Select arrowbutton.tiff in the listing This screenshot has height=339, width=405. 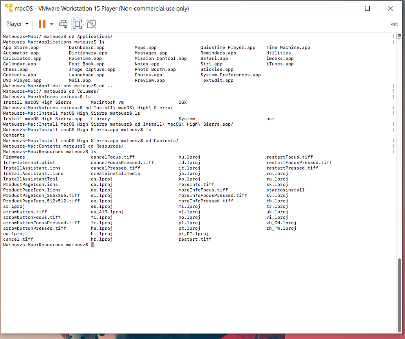coord(25,212)
